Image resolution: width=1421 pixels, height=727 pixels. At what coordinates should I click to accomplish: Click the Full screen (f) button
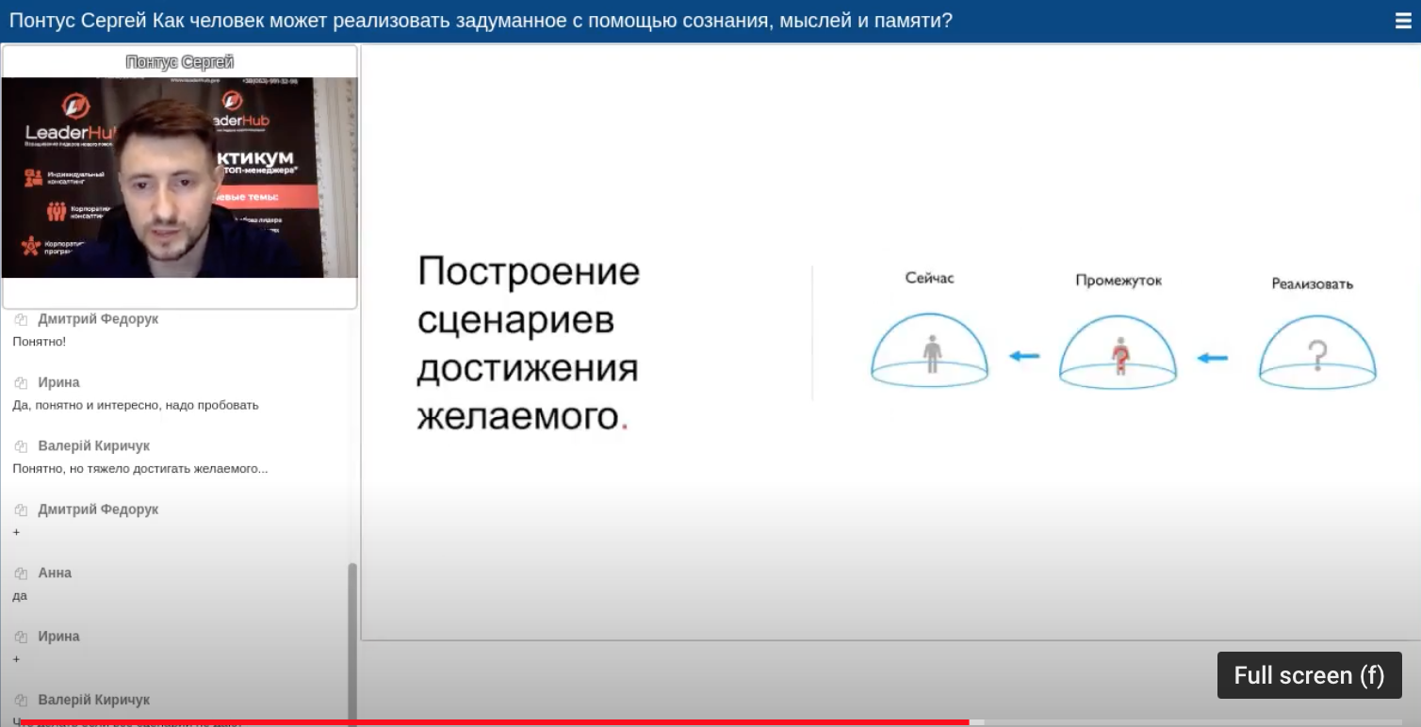(1309, 675)
